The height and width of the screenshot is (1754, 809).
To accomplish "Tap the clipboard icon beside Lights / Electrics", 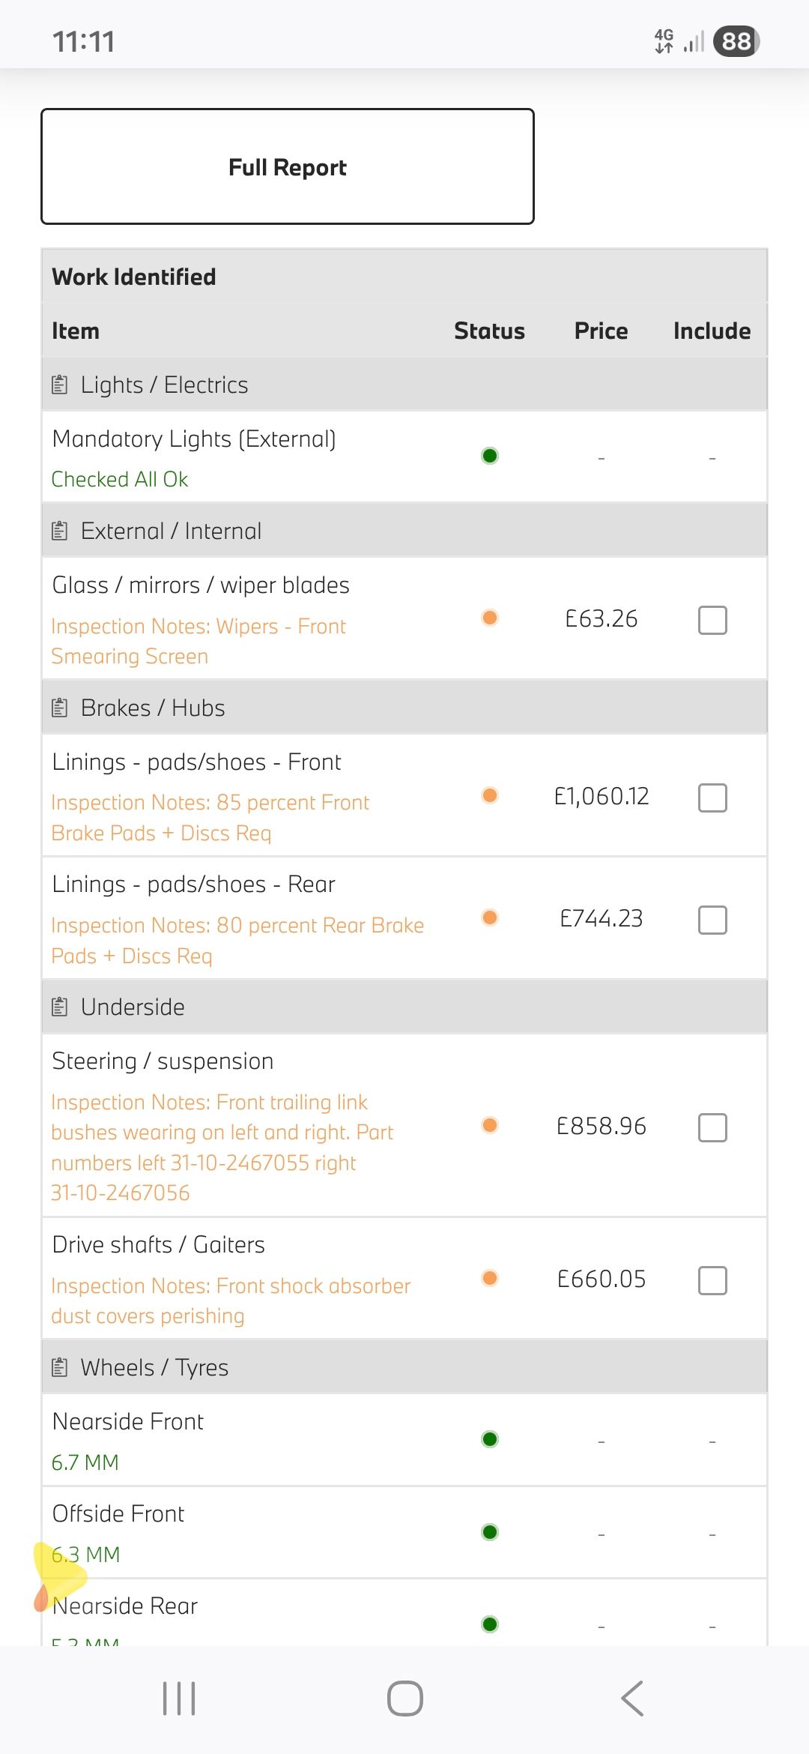I will coord(60,385).
